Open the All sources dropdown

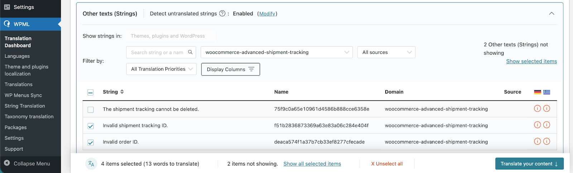coord(386,52)
